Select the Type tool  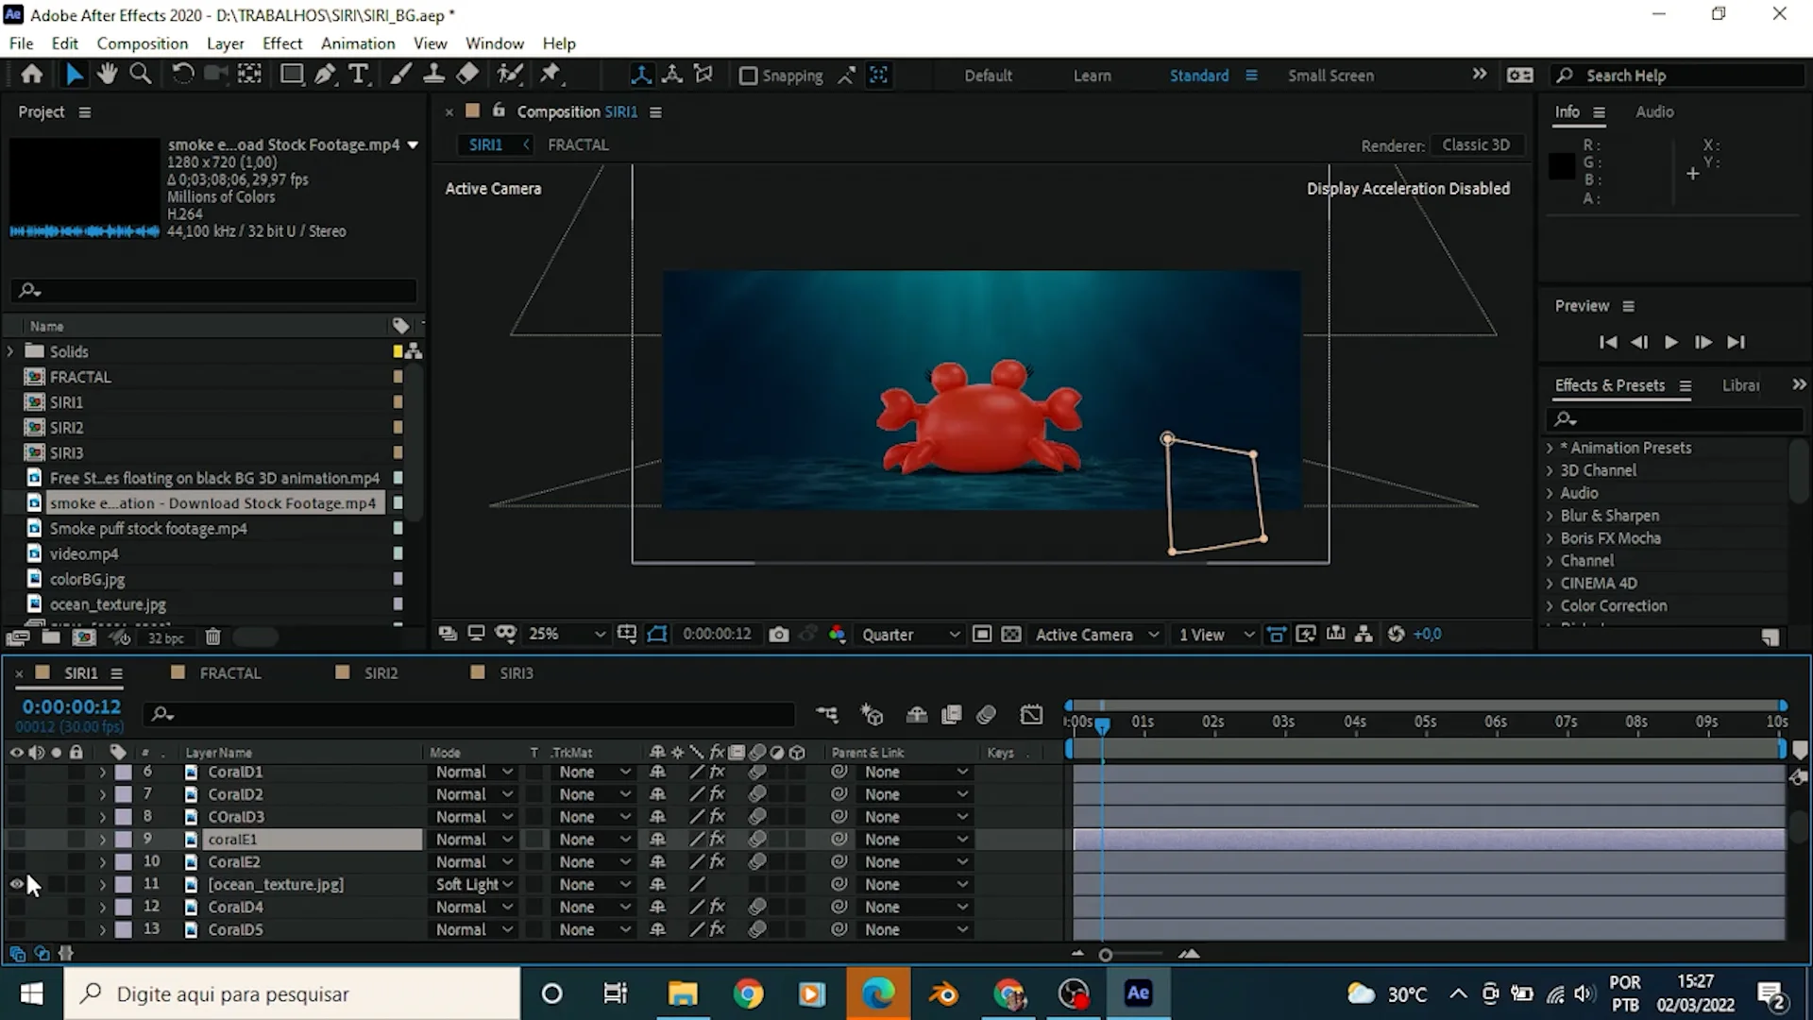[x=360, y=74]
